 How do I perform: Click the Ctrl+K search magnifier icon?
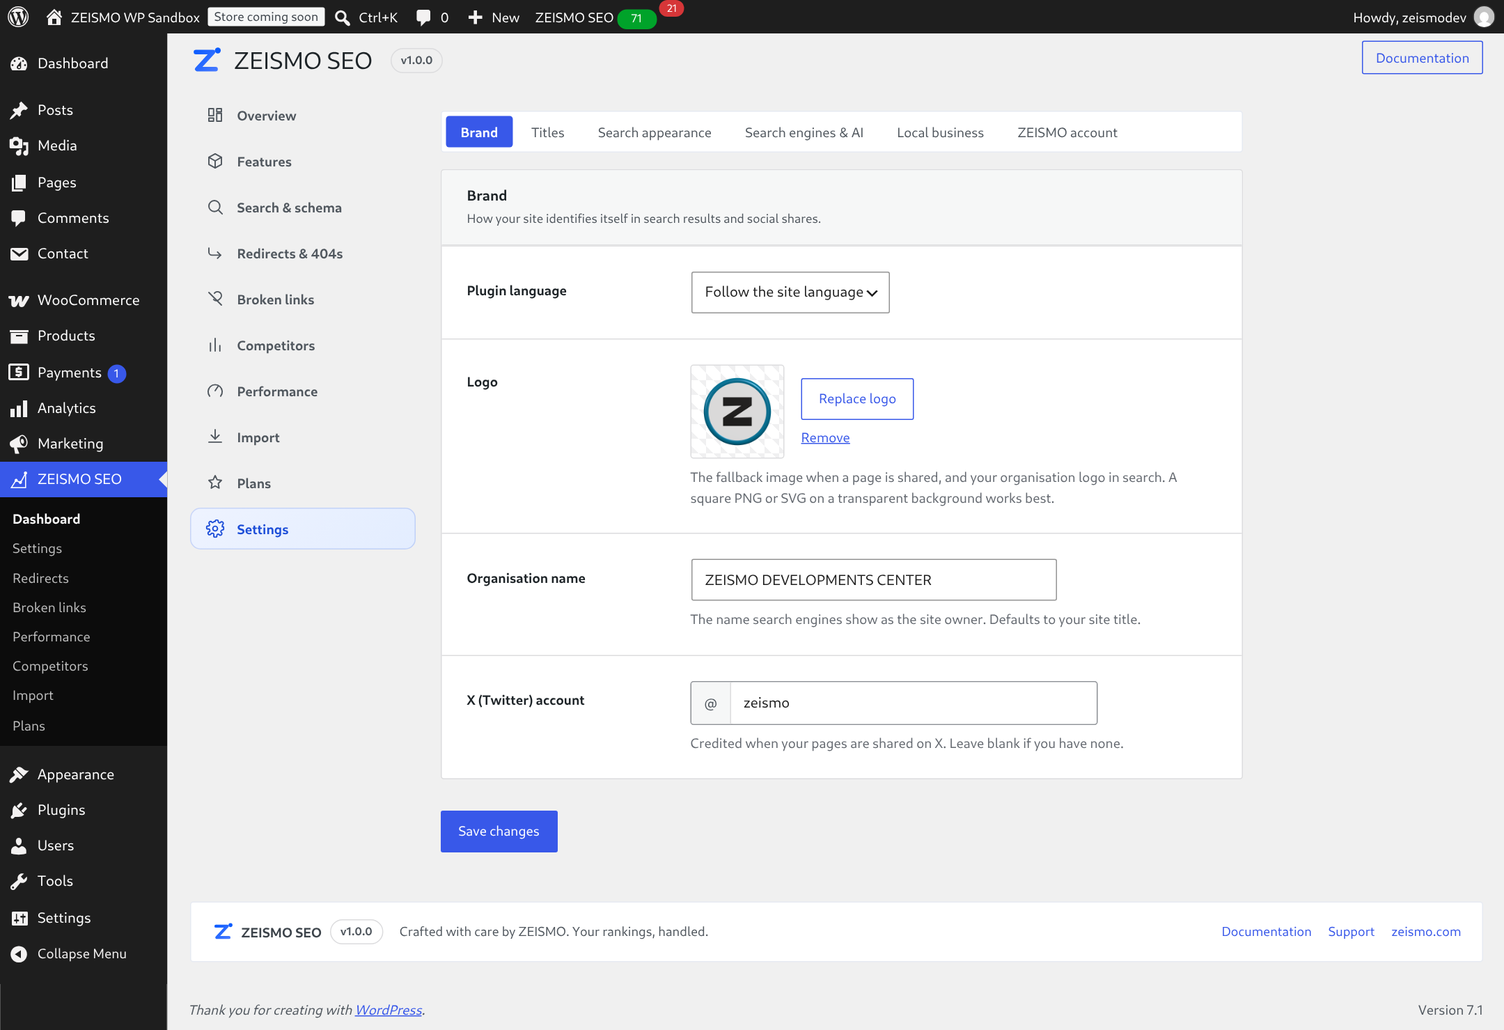coord(342,17)
